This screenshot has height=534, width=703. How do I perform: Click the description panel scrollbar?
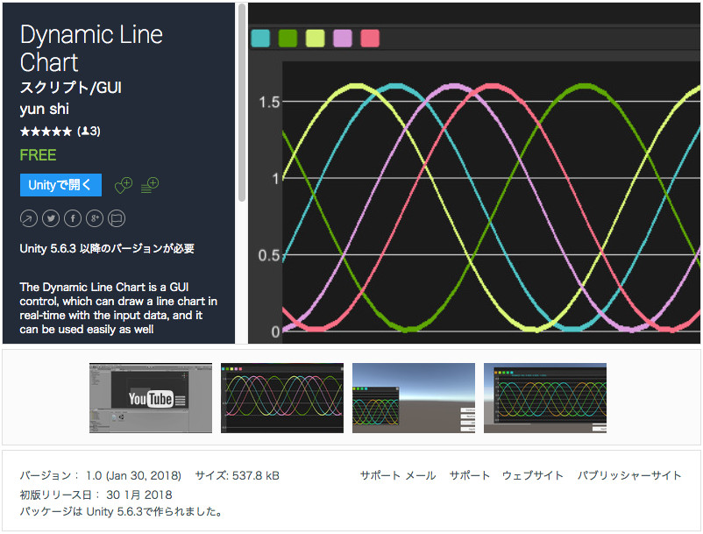coord(242,103)
